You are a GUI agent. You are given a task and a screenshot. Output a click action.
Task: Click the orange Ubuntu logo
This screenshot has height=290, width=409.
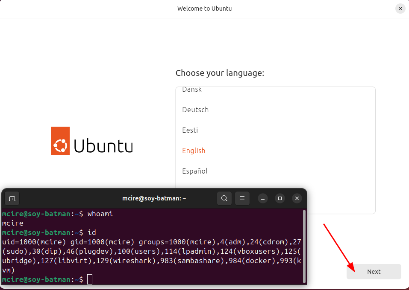tap(60, 141)
